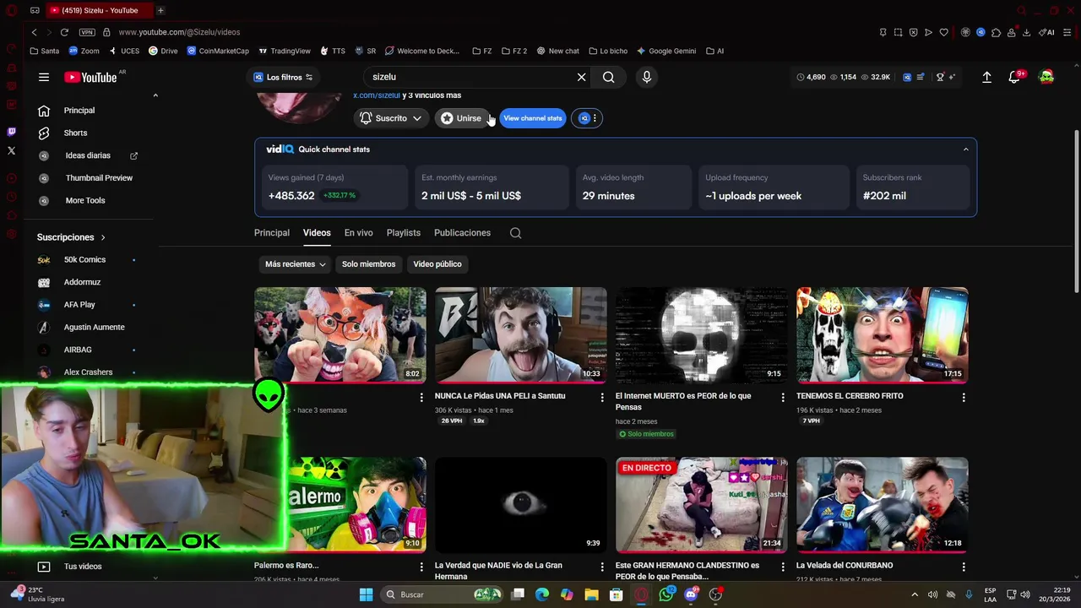Open the vidIQ extra options button beside View channel stats
The height and width of the screenshot is (608, 1081).
pyautogui.click(x=589, y=118)
